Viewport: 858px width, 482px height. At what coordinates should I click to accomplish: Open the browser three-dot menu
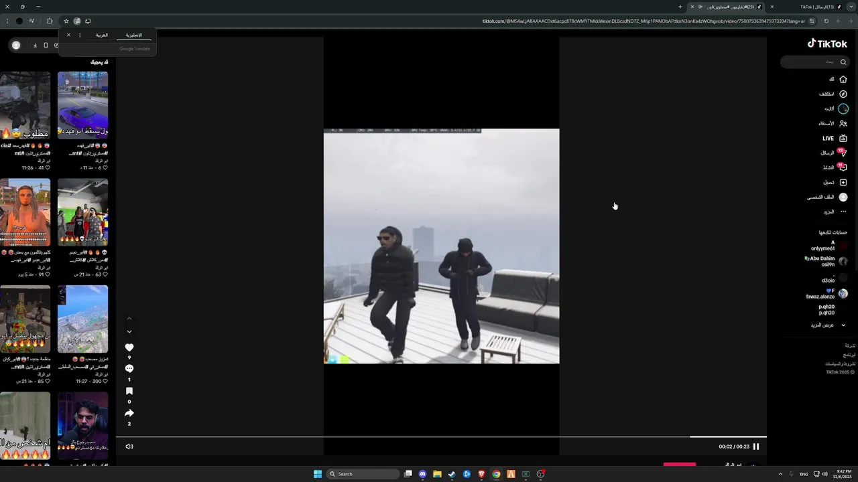point(7,21)
